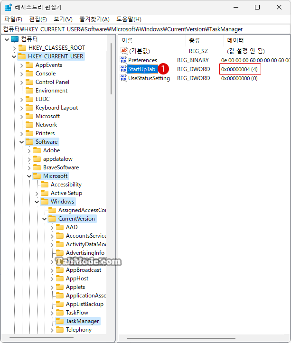Click the AAD folder icon
291x343 pixels.
(x=60, y=227)
